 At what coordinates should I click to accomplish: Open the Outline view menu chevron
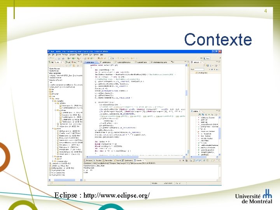click(x=219, y=114)
